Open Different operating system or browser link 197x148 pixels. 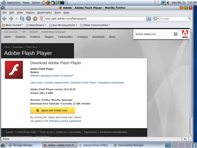pyautogui.click(x=52, y=76)
